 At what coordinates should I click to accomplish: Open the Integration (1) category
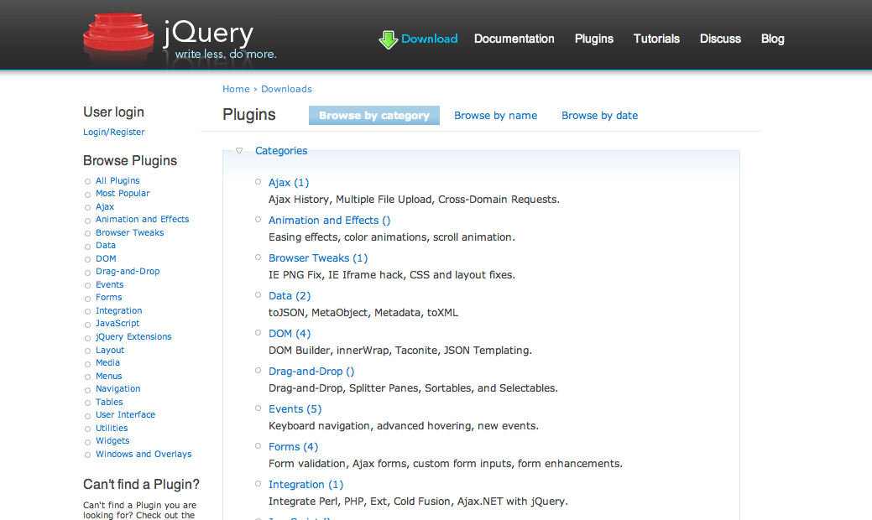click(x=305, y=485)
